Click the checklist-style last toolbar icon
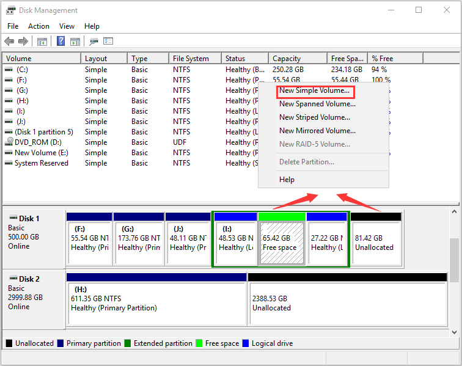Screen dimensions: 462x366 coord(108,41)
